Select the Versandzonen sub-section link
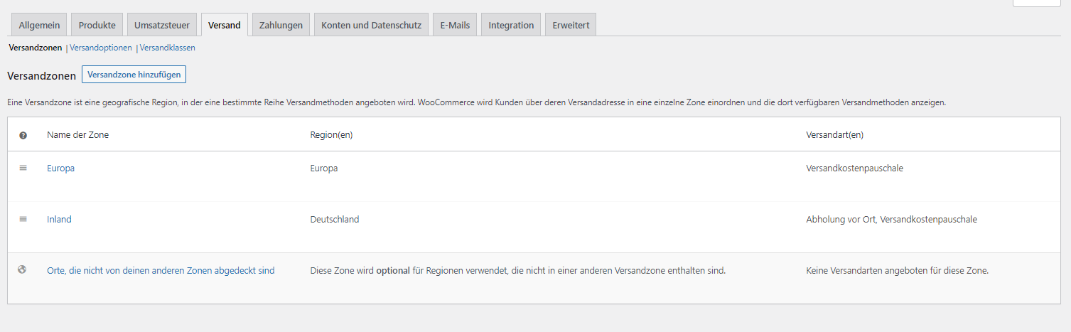 [x=36, y=48]
